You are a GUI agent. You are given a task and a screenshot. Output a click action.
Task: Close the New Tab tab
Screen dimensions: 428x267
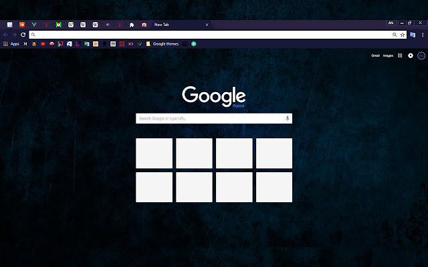[x=207, y=25]
